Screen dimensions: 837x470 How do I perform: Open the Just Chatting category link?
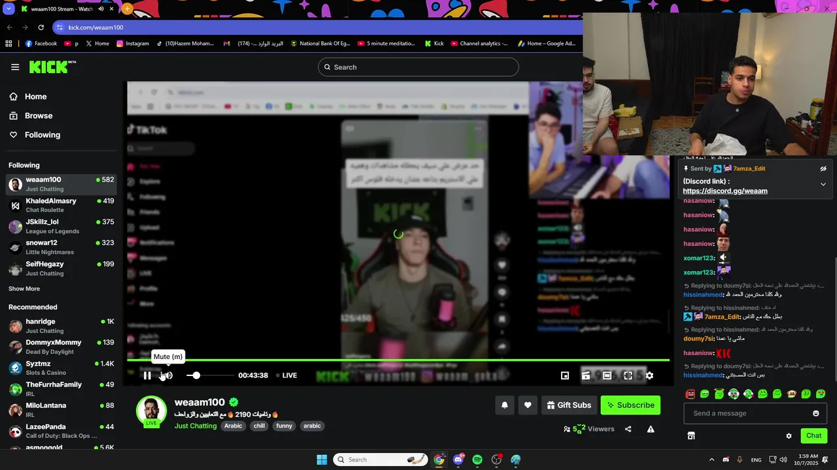coord(196,426)
